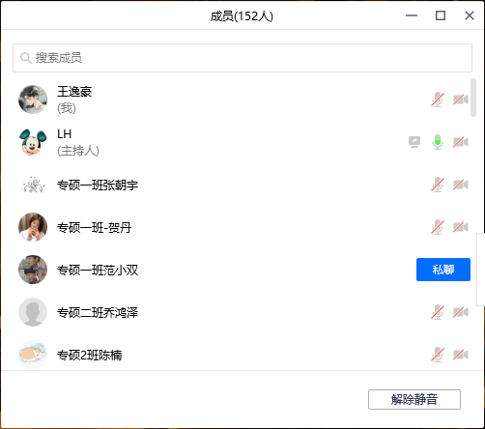Click muted microphone of 专硕一班-贺丹
This screenshot has width=485, height=429.
pyautogui.click(x=438, y=227)
